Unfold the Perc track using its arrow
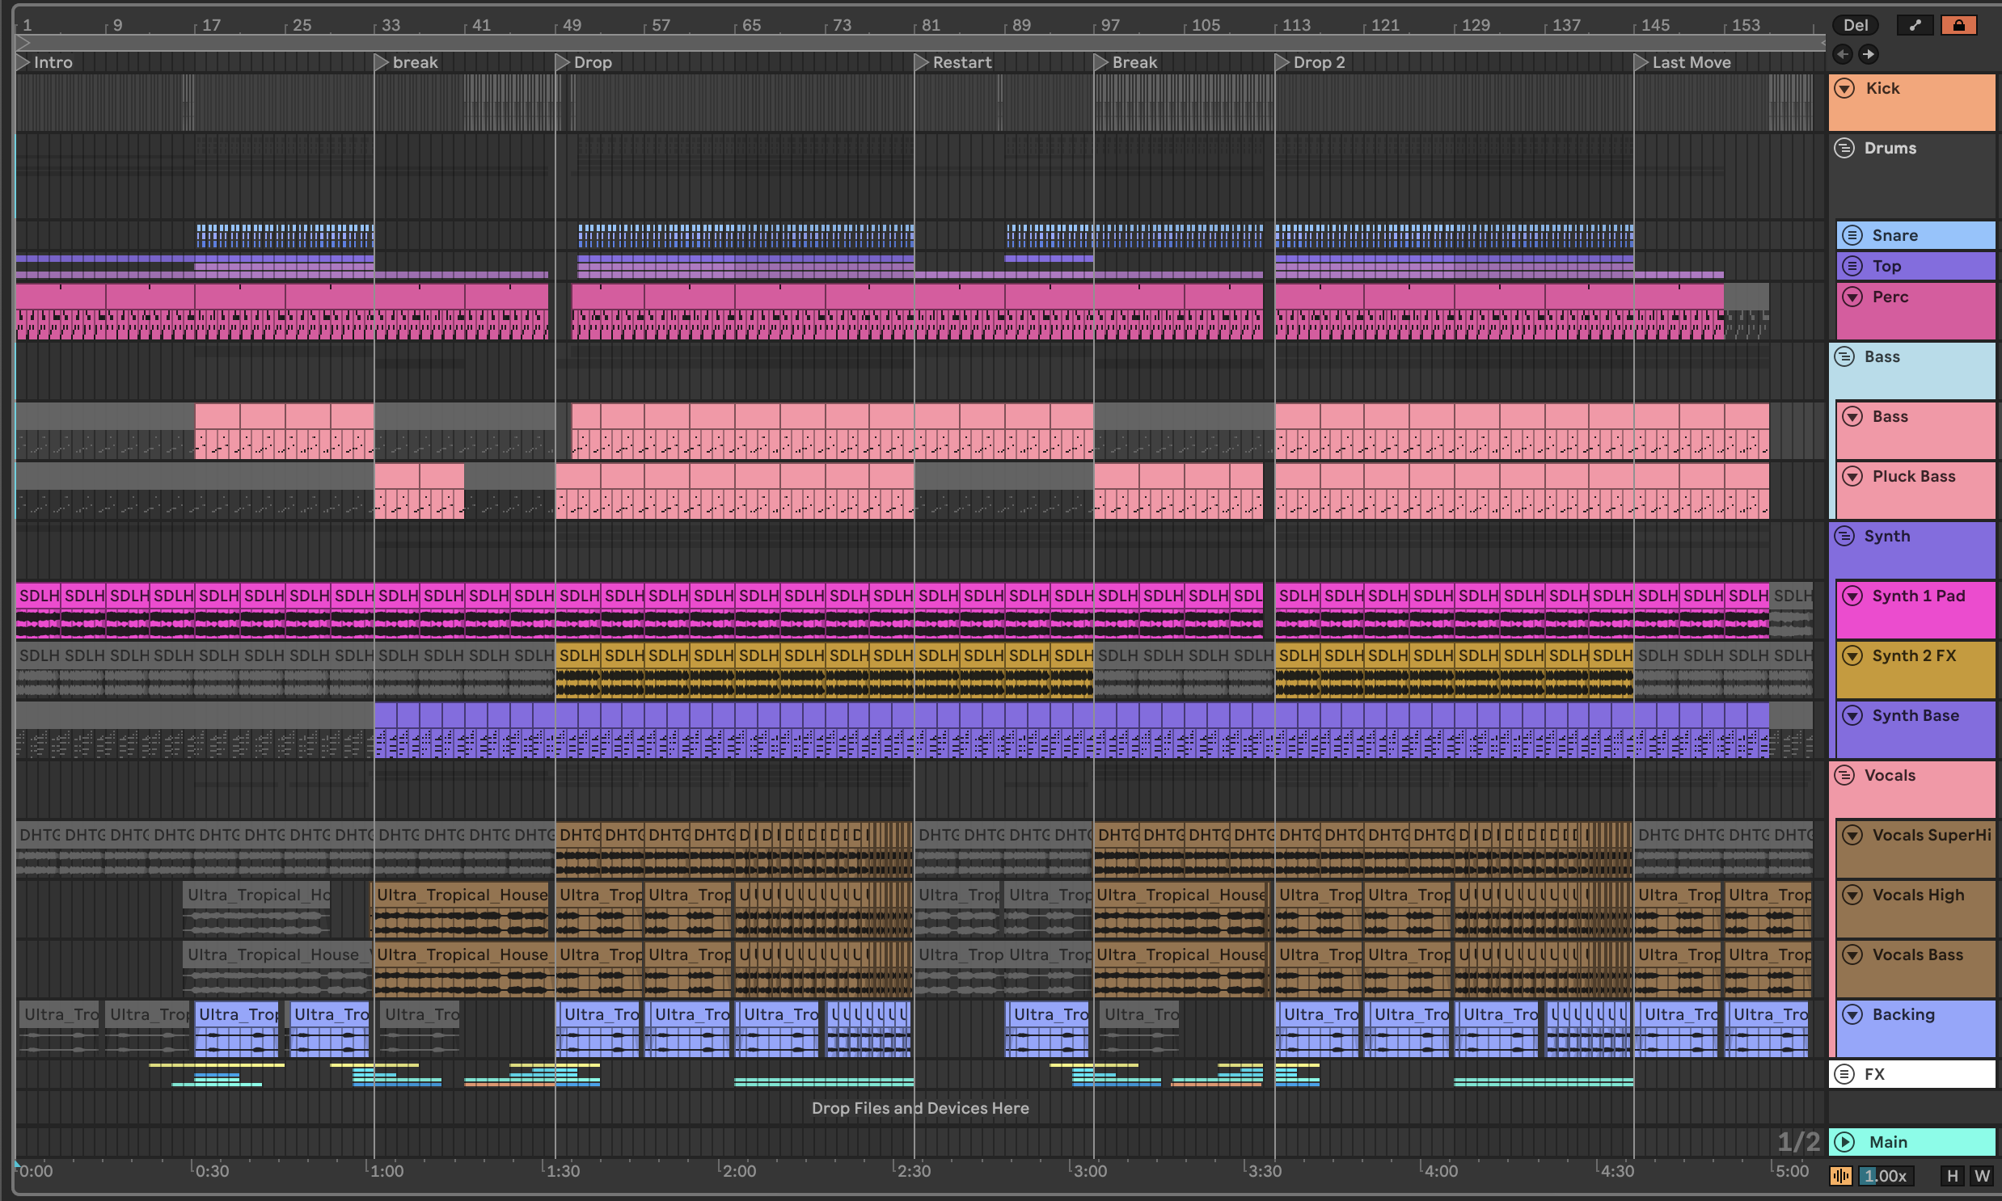The width and height of the screenshot is (2002, 1201). click(x=1852, y=297)
